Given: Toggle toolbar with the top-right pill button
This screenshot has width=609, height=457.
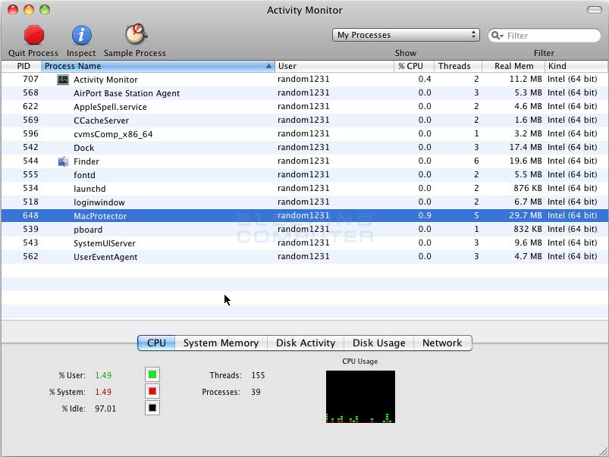Looking at the screenshot, I should tap(595, 10).
